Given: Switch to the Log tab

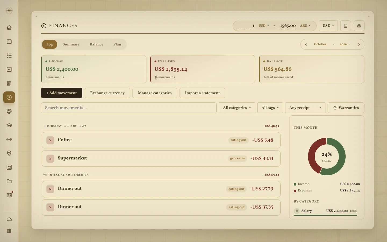Looking at the screenshot, I should click(49, 44).
